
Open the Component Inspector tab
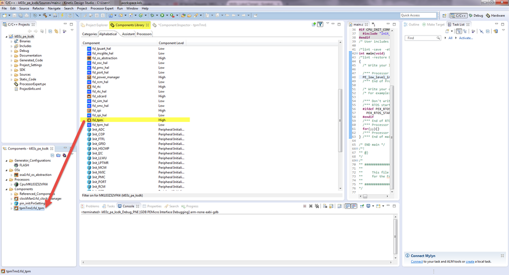pos(179,25)
